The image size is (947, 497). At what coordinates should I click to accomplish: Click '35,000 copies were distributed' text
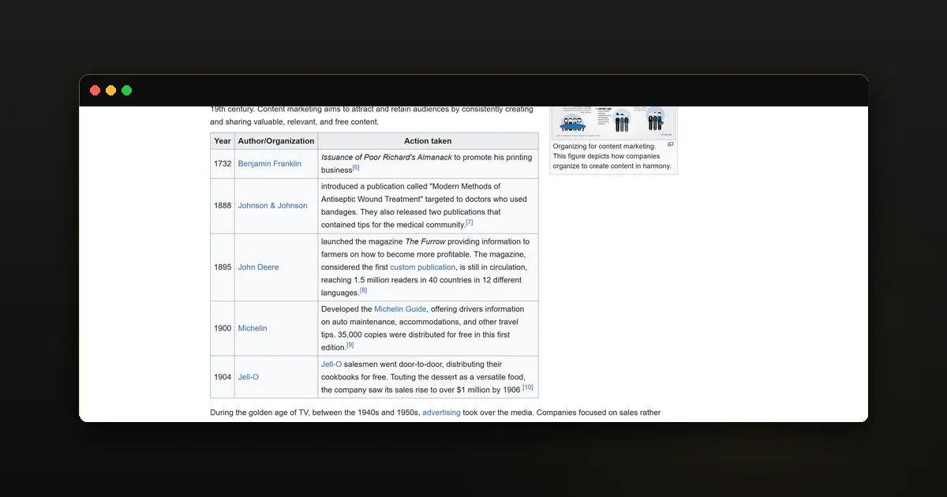coord(406,334)
